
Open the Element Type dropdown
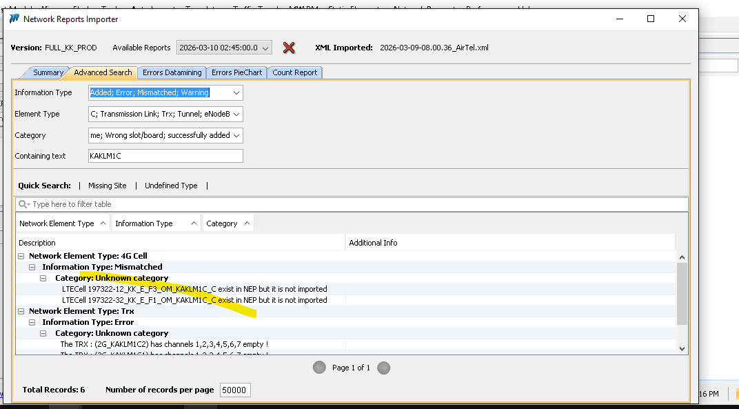coord(236,114)
